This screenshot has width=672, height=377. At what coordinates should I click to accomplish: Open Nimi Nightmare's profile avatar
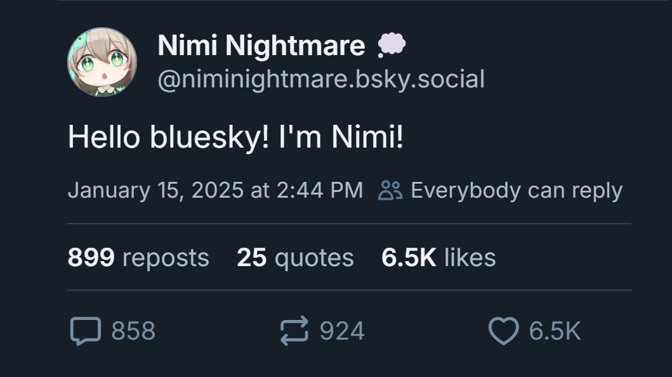pyautogui.click(x=102, y=62)
